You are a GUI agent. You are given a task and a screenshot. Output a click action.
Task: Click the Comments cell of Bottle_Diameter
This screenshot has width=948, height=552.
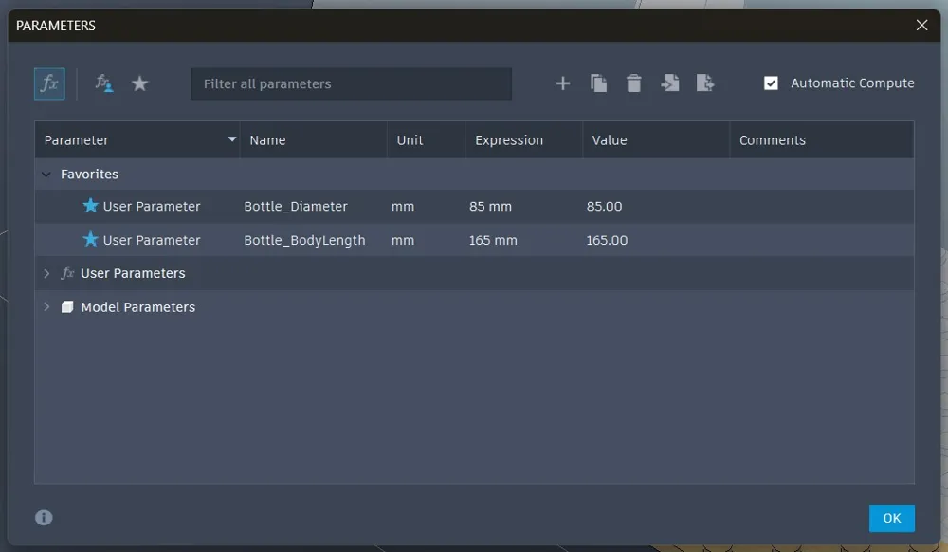click(x=822, y=206)
